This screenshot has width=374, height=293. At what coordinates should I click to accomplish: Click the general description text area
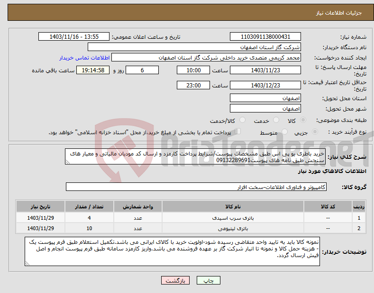(x=195, y=156)
